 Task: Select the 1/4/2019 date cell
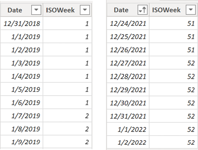(22, 76)
